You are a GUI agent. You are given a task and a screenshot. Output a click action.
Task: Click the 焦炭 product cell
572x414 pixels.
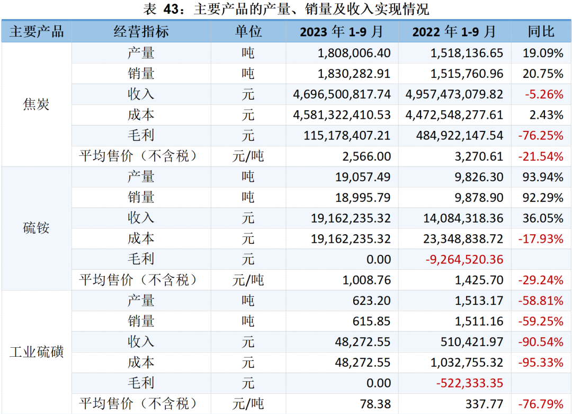(x=36, y=104)
